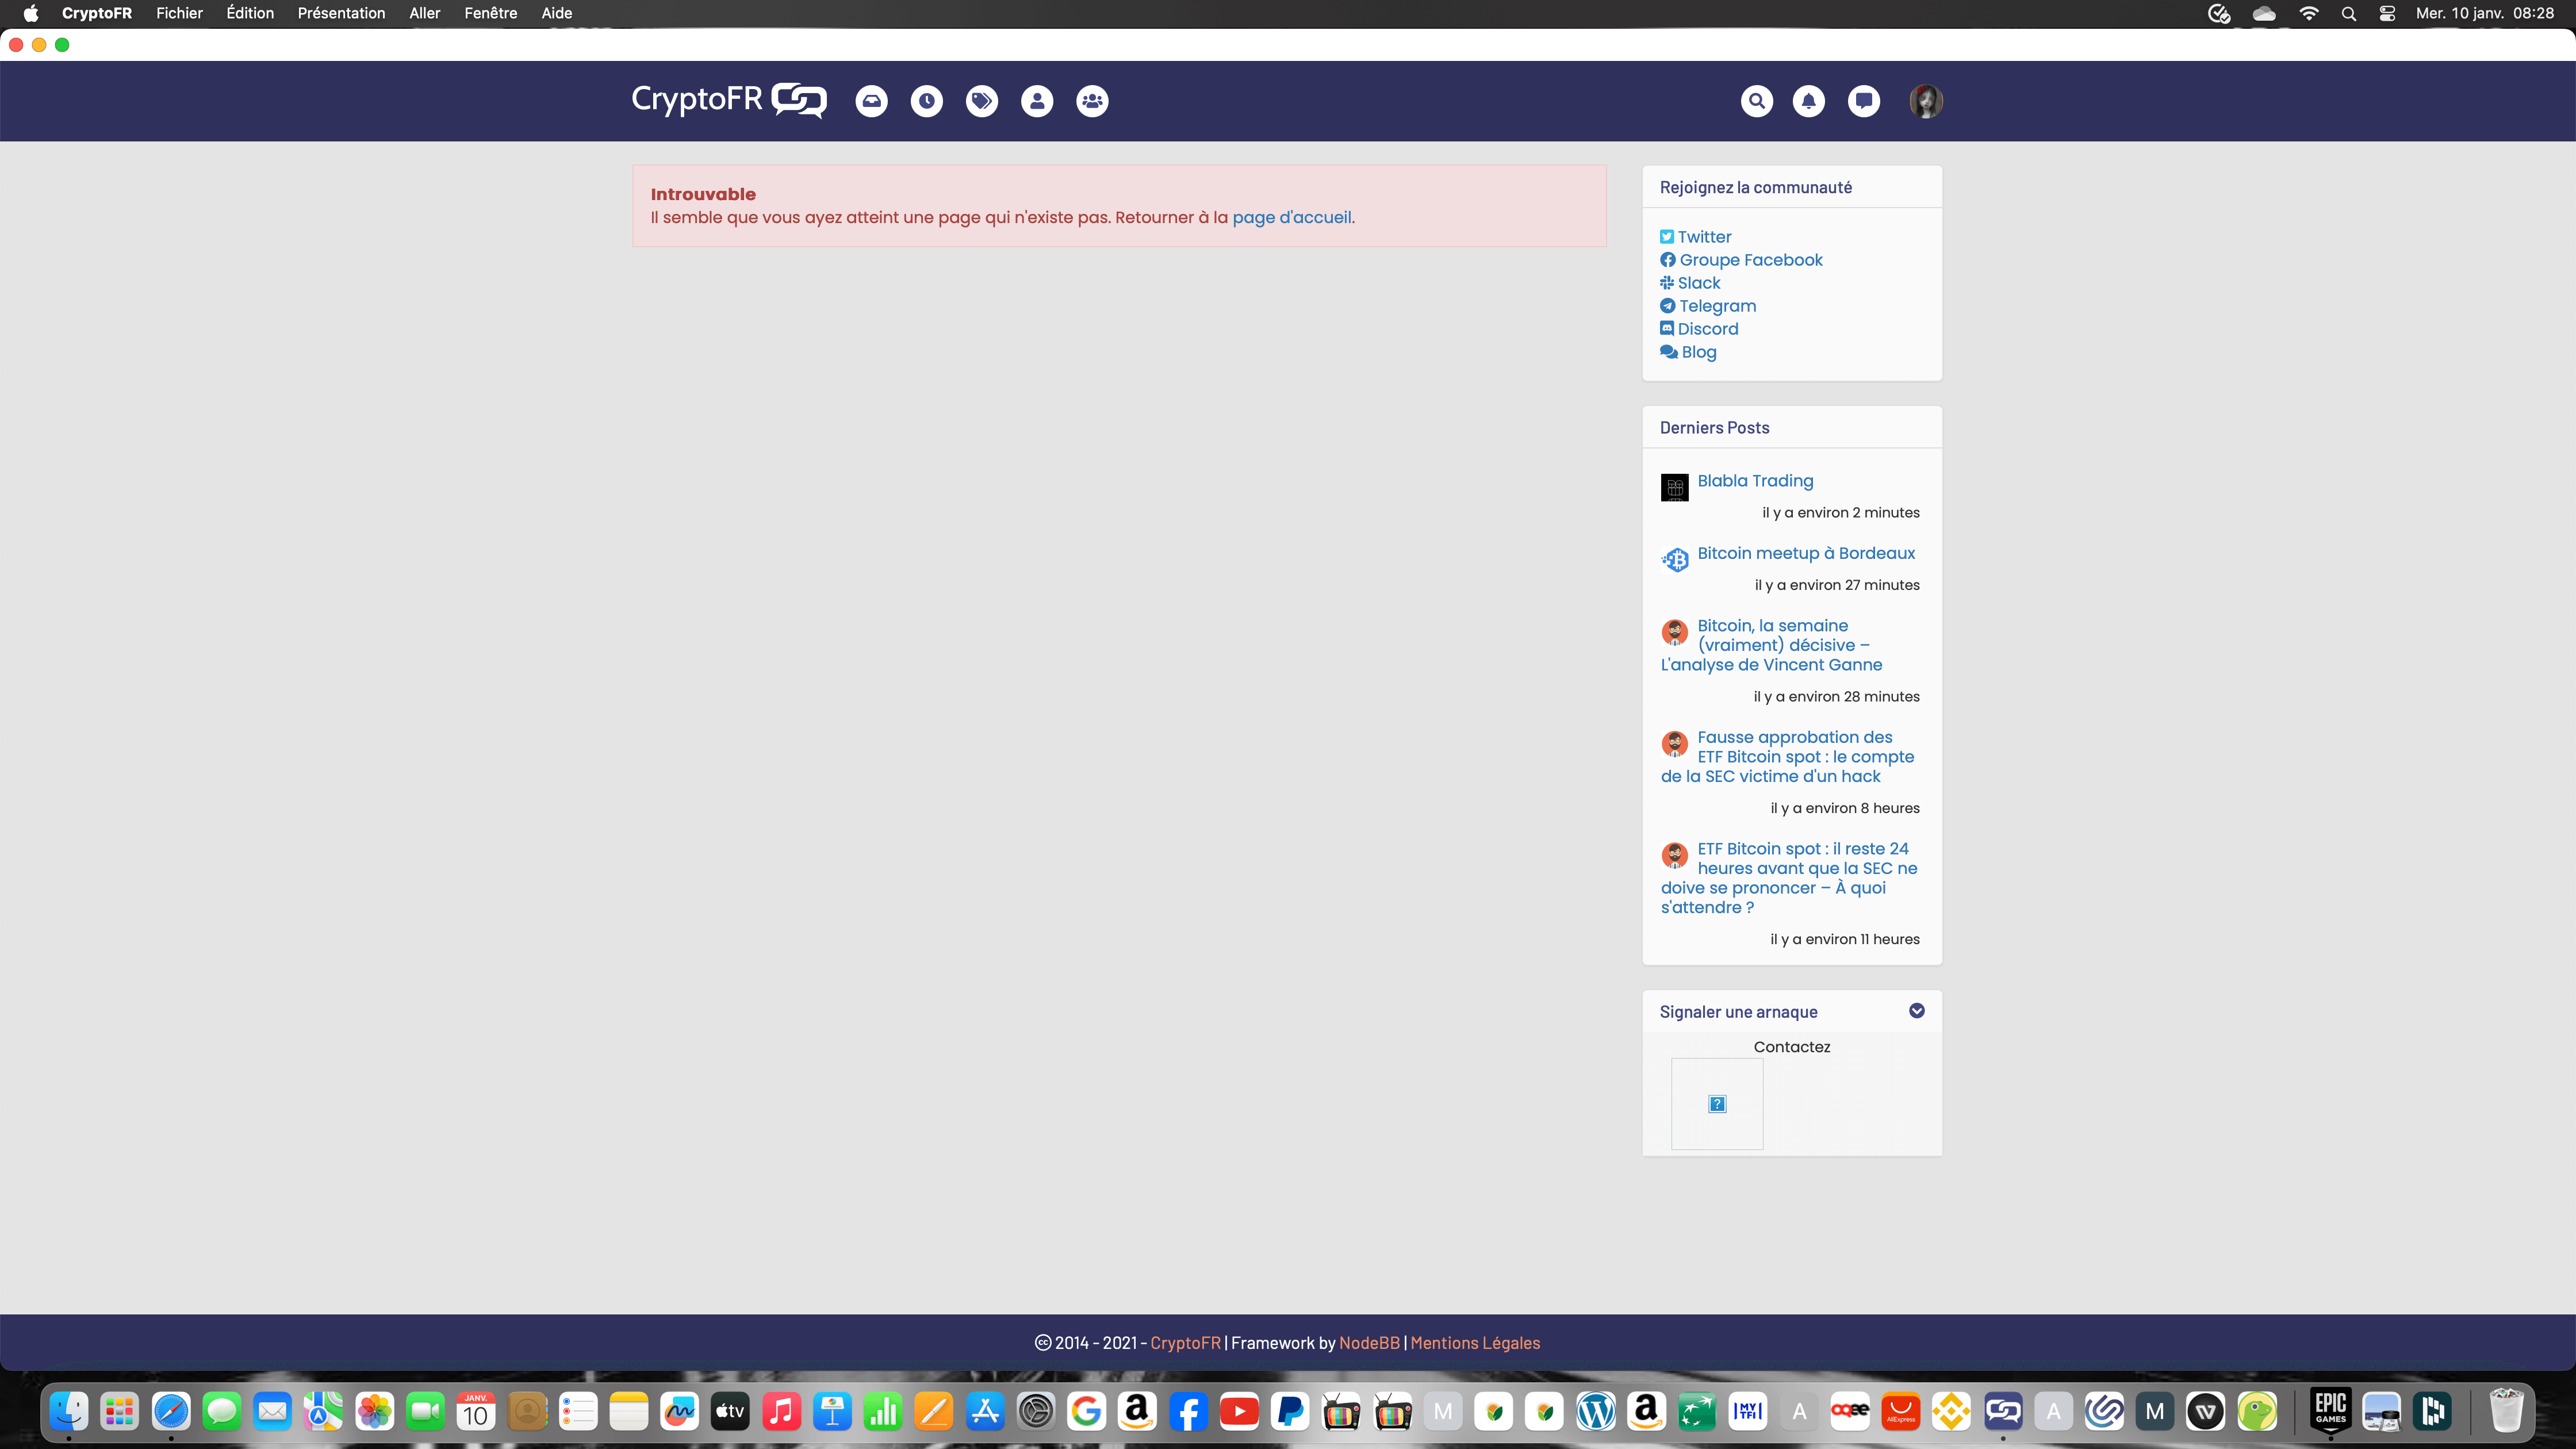The width and height of the screenshot is (2576, 1449).
Task: Open the Telegram community link
Action: pos(1717,306)
